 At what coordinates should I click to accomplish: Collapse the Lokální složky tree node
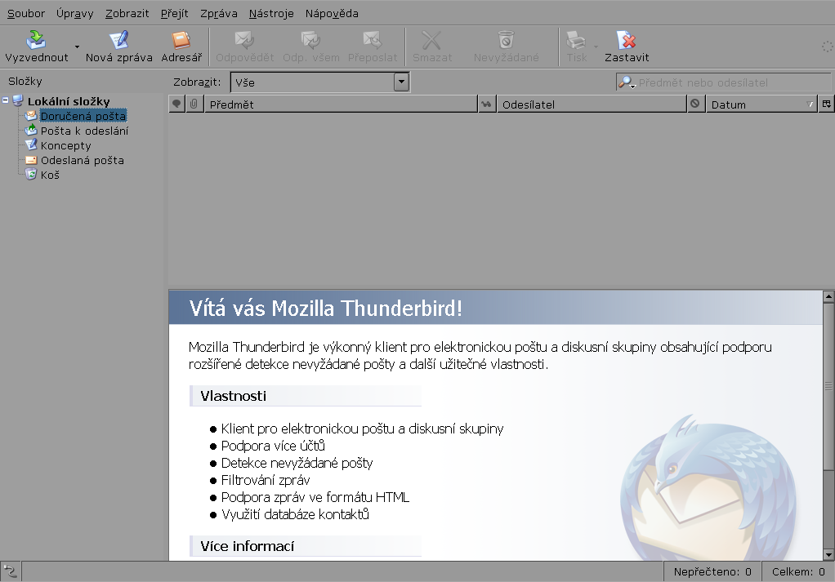(6, 100)
